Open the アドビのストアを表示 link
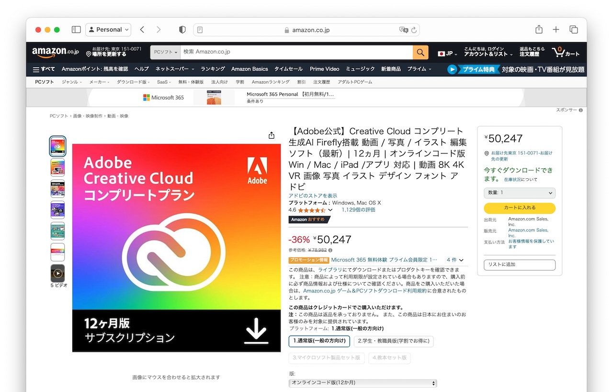Image resolution: width=613 pixels, height=392 pixels. (x=313, y=196)
